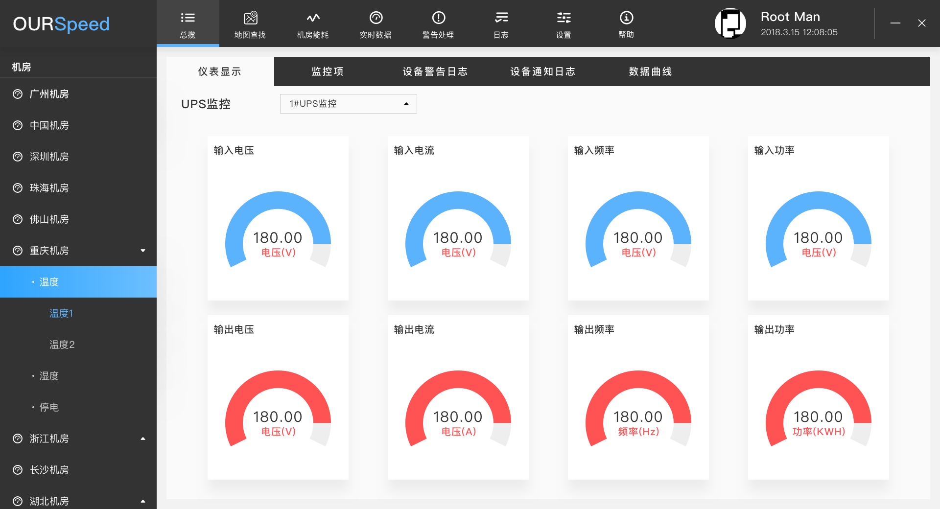Open the 总揽 overview icon
Viewport: 940px width, 509px height.
[188, 24]
